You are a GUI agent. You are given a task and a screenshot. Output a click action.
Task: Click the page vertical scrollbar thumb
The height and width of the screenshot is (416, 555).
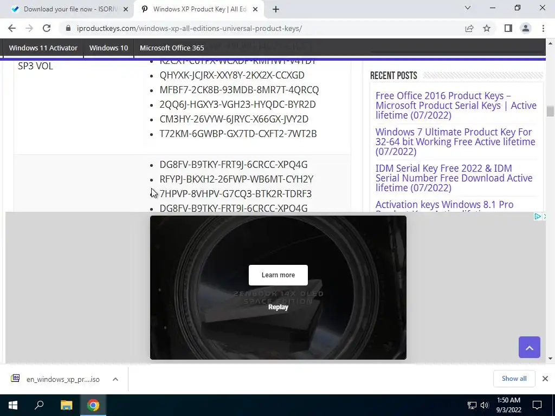[x=550, y=111]
